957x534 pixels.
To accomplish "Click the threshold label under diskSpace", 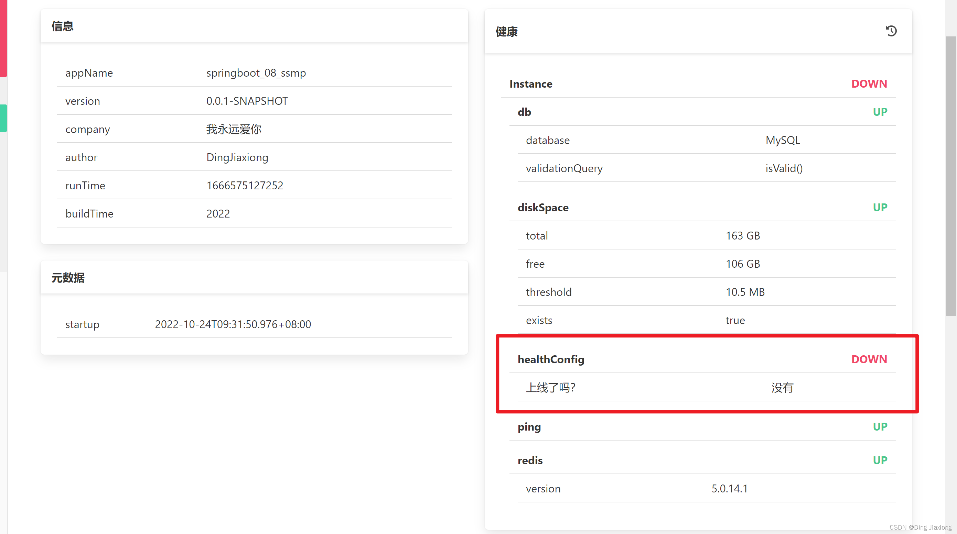I will tap(549, 292).
